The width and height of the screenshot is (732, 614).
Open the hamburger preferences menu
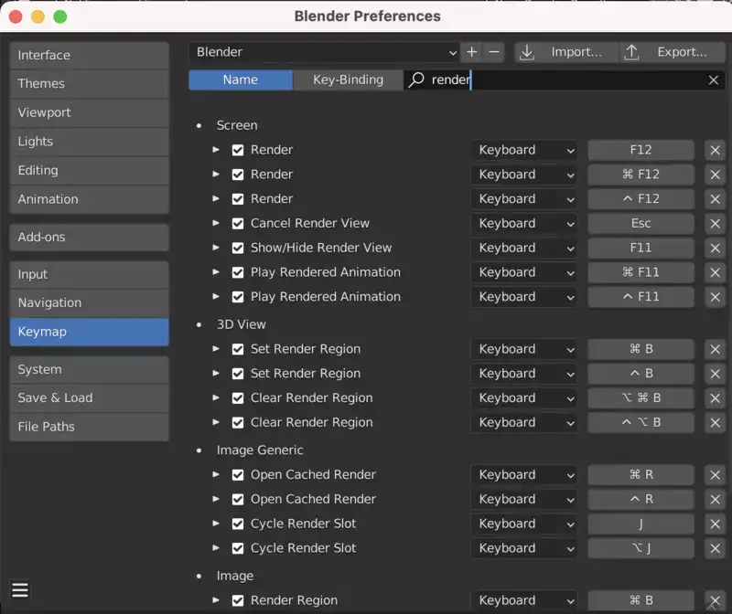pyautogui.click(x=20, y=589)
